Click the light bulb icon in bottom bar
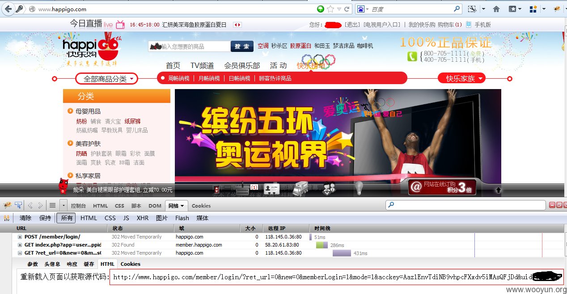The image size is (567, 294). tap(358, 188)
